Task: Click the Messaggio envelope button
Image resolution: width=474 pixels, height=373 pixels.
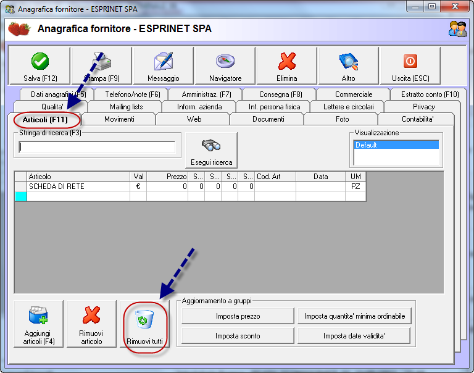Action: (x=163, y=65)
